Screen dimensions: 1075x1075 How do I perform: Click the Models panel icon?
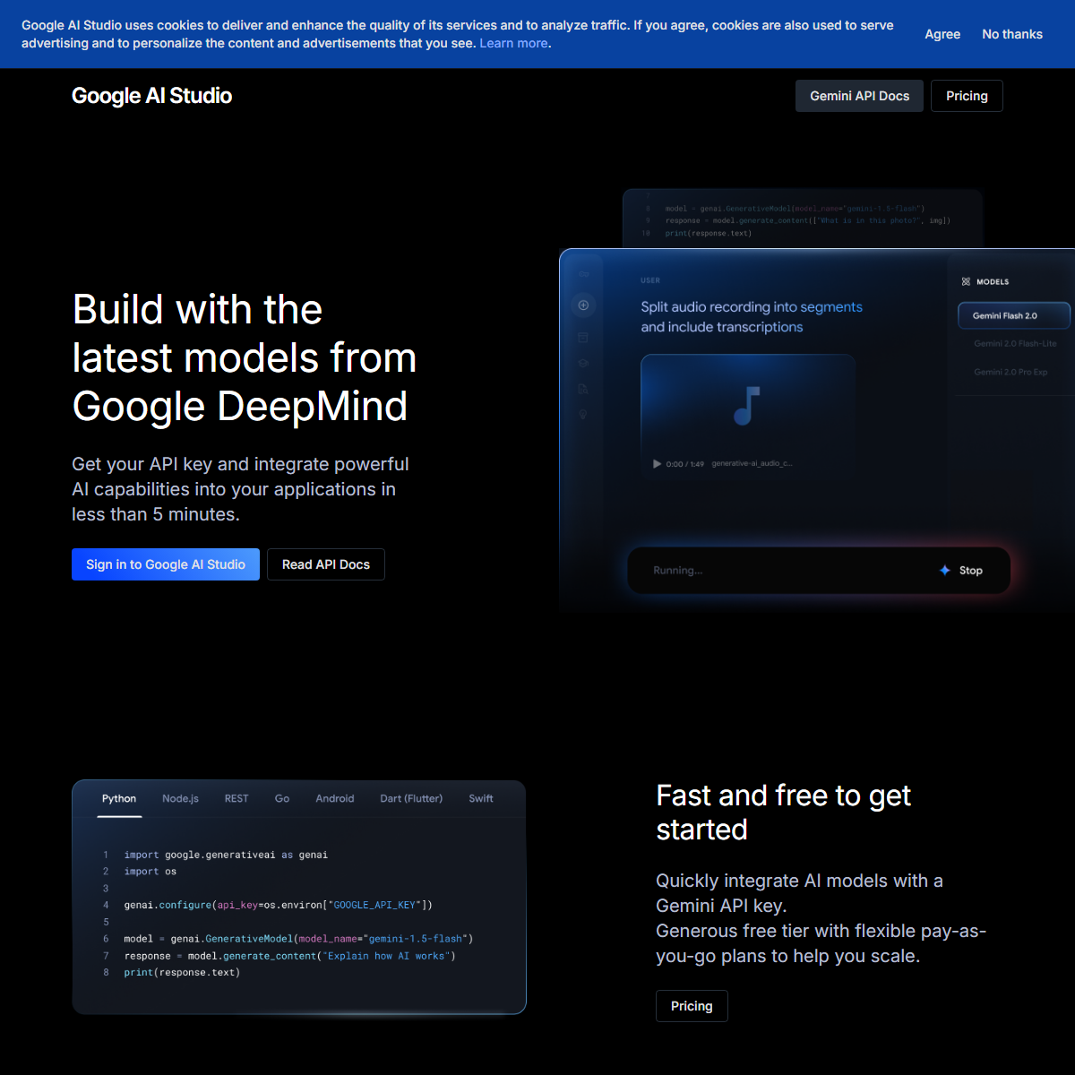click(x=966, y=281)
